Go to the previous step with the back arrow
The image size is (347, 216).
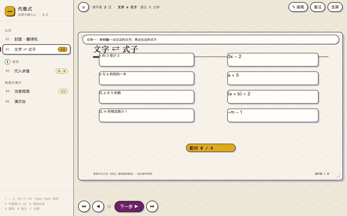(98, 207)
